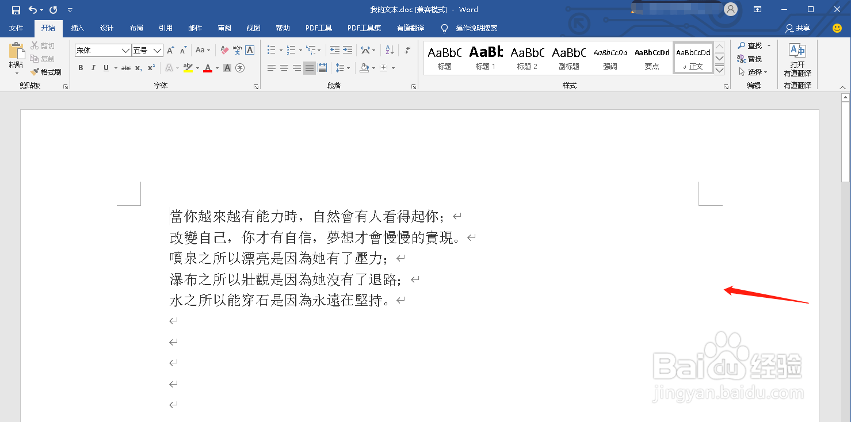This screenshot has height=422, width=851.
Task: Click the Asian Layout icon
Action: point(365,51)
